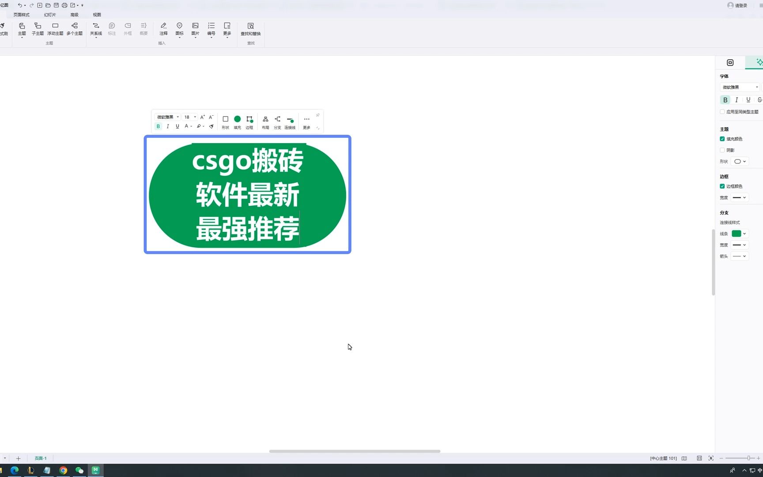Toggle Bold in the right font panel
Viewport: 763px width, 477px height.
click(x=725, y=100)
